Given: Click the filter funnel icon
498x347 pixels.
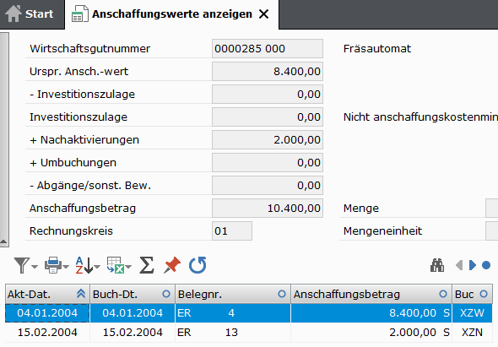Looking at the screenshot, I should [22, 265].
